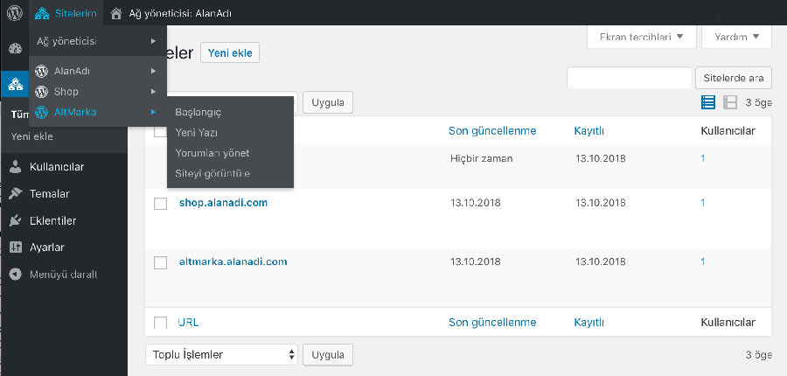Toggle select-all checkbox in table footer
Screen dimensions: 787x376
click(x=160, y=323)
